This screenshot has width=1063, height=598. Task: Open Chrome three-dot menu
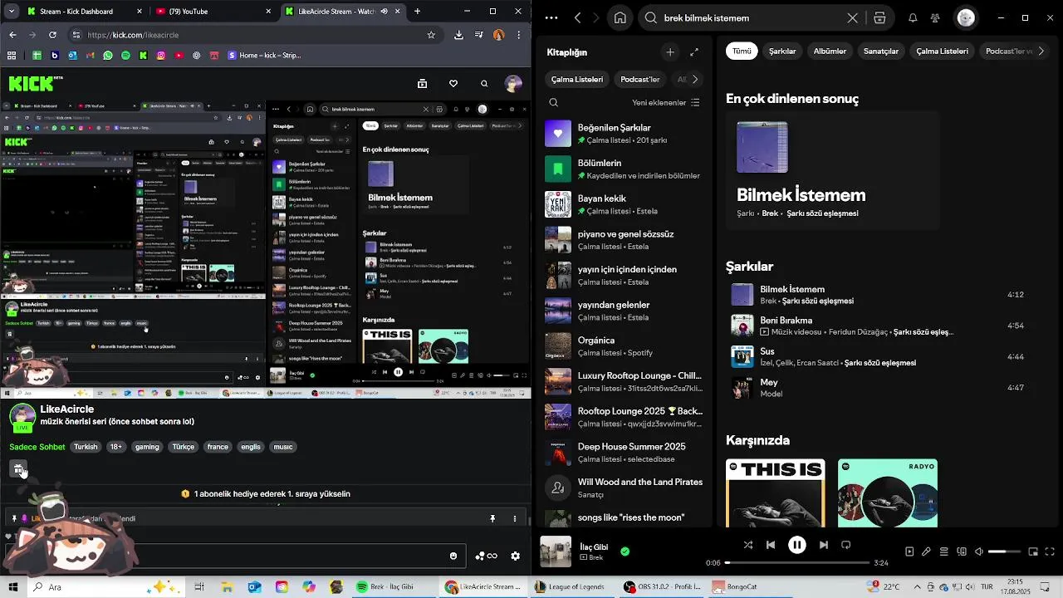(x=519, y=35)
